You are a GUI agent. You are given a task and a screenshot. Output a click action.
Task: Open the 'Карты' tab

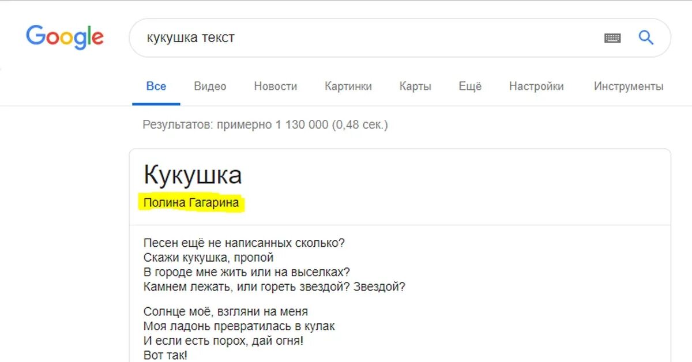coord(415,86)
